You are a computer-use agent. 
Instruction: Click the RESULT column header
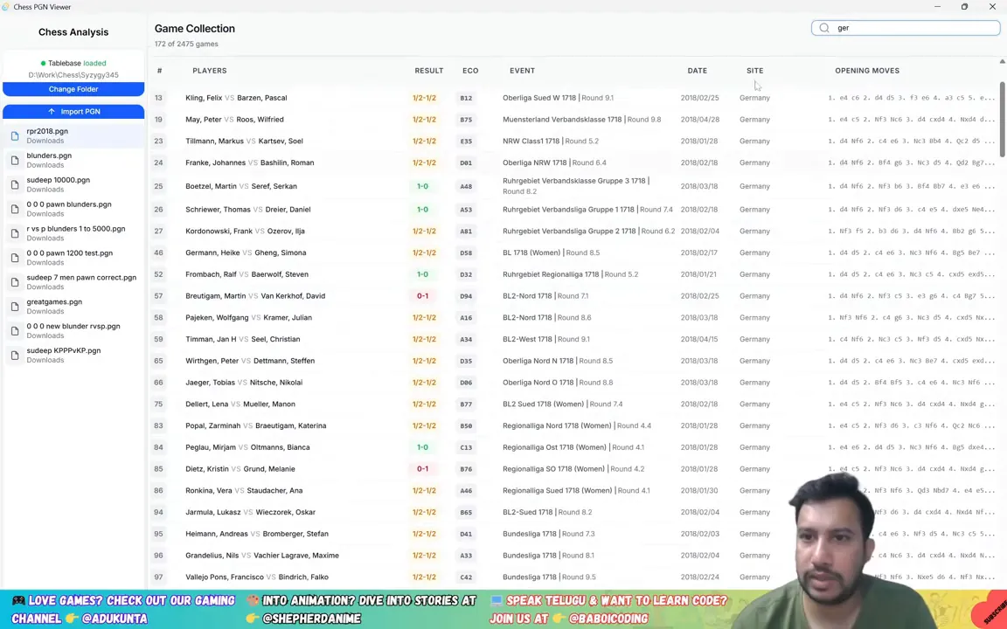428,71
